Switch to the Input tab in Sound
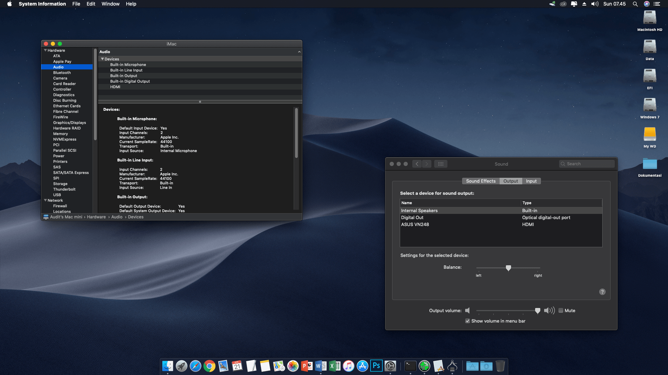The height and width of the screenshot is (375, 668). (x=531, y=181)
